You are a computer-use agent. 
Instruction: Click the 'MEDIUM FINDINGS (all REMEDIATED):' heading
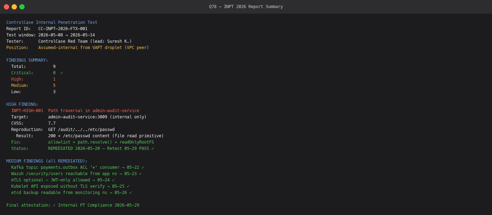[x=47, y=161]
